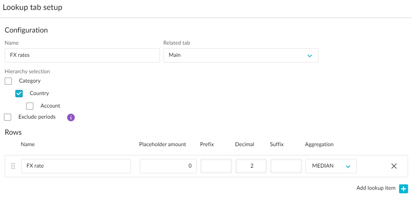Image resolution: width=412 pixels, height=199 pixels.
Task: Check the Category hierarchy checkbox
Action: pos(8,81)
